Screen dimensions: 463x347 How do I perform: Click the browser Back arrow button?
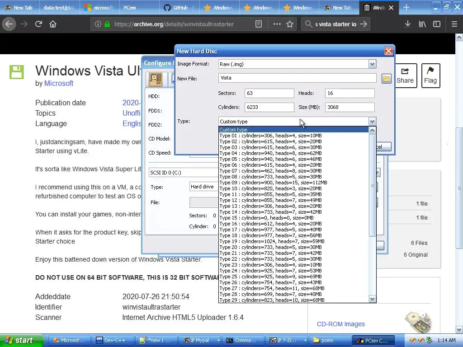(9, 24)
